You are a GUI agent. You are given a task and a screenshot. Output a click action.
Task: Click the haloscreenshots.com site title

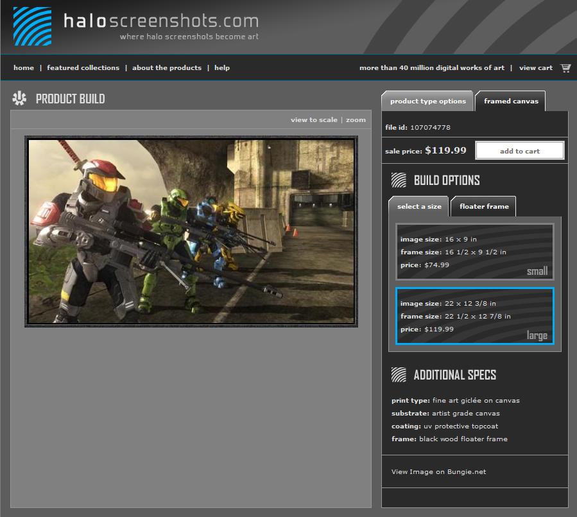[x=161, y=21]
